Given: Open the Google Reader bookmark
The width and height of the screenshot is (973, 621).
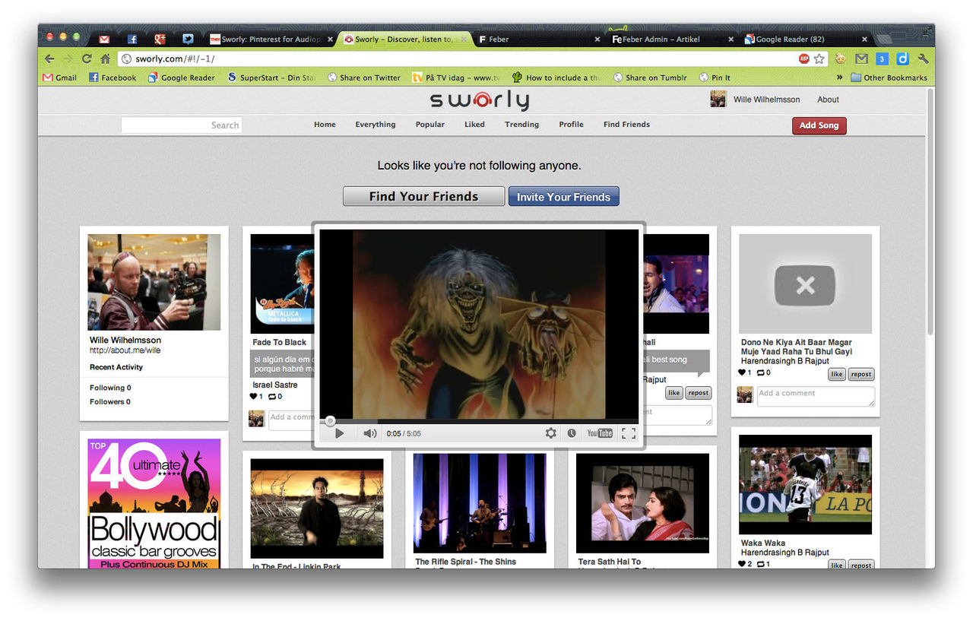Looking at the screenshot, I should pos(182,78).
